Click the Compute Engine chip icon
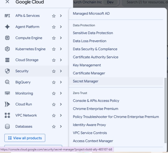The image size is (168, 153). (7, 38)
